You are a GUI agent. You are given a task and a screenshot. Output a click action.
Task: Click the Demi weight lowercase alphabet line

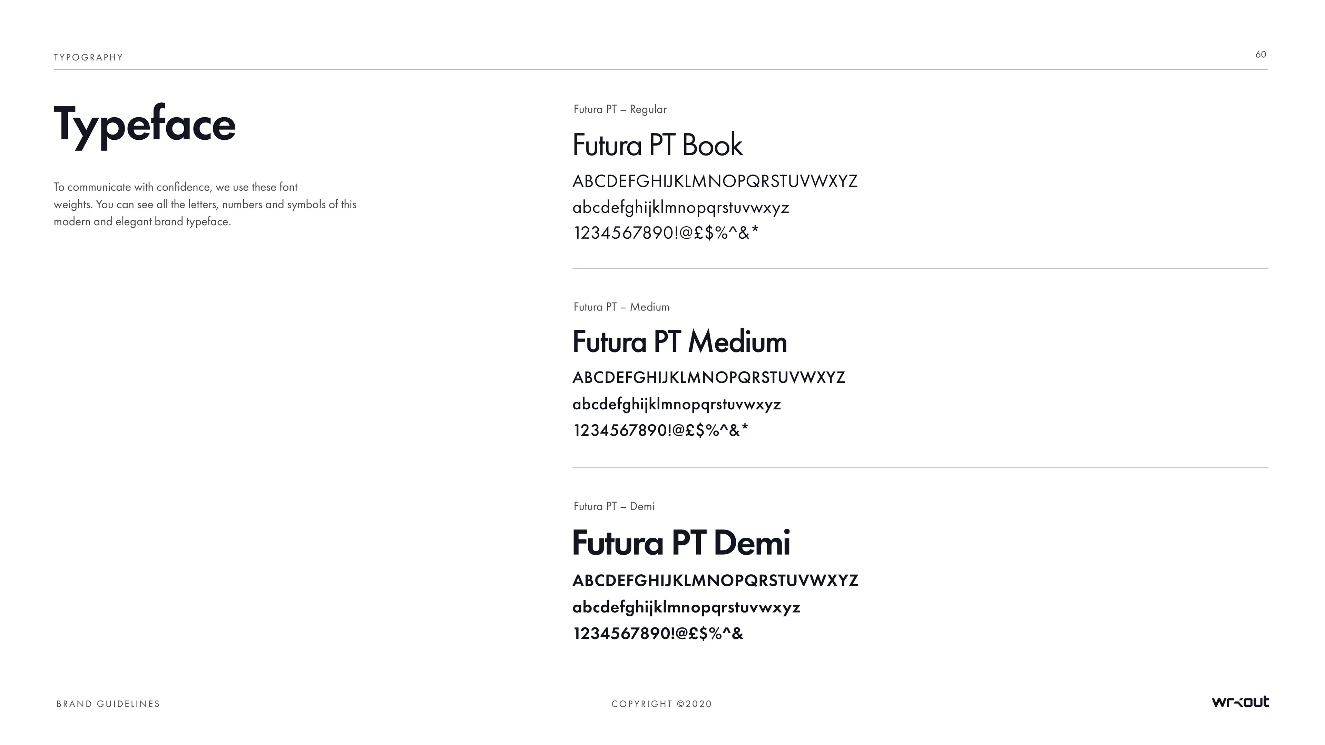686,608
